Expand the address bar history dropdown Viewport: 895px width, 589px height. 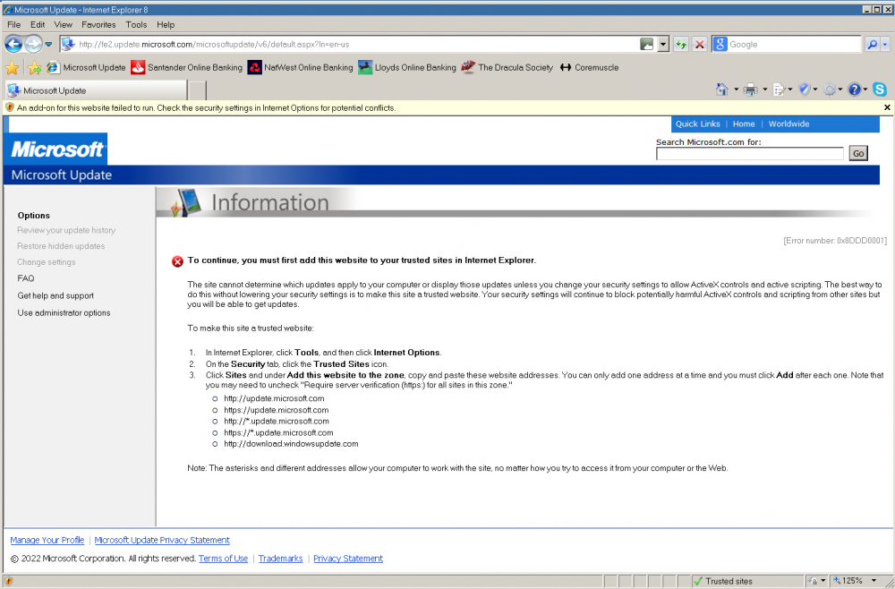[663, 44]
